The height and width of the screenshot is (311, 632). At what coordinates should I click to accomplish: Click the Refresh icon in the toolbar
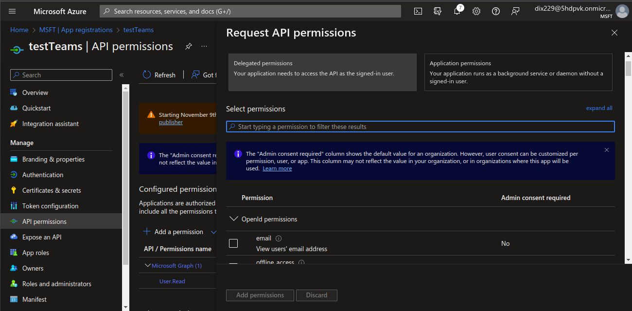coord(146,75)
